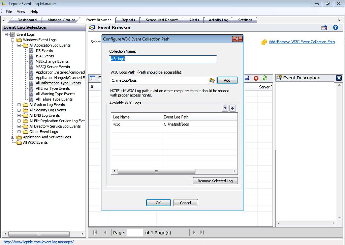Click the save icon in event toolbar
This screenshot has width=345, height=245.
click(x=247, y=78)
